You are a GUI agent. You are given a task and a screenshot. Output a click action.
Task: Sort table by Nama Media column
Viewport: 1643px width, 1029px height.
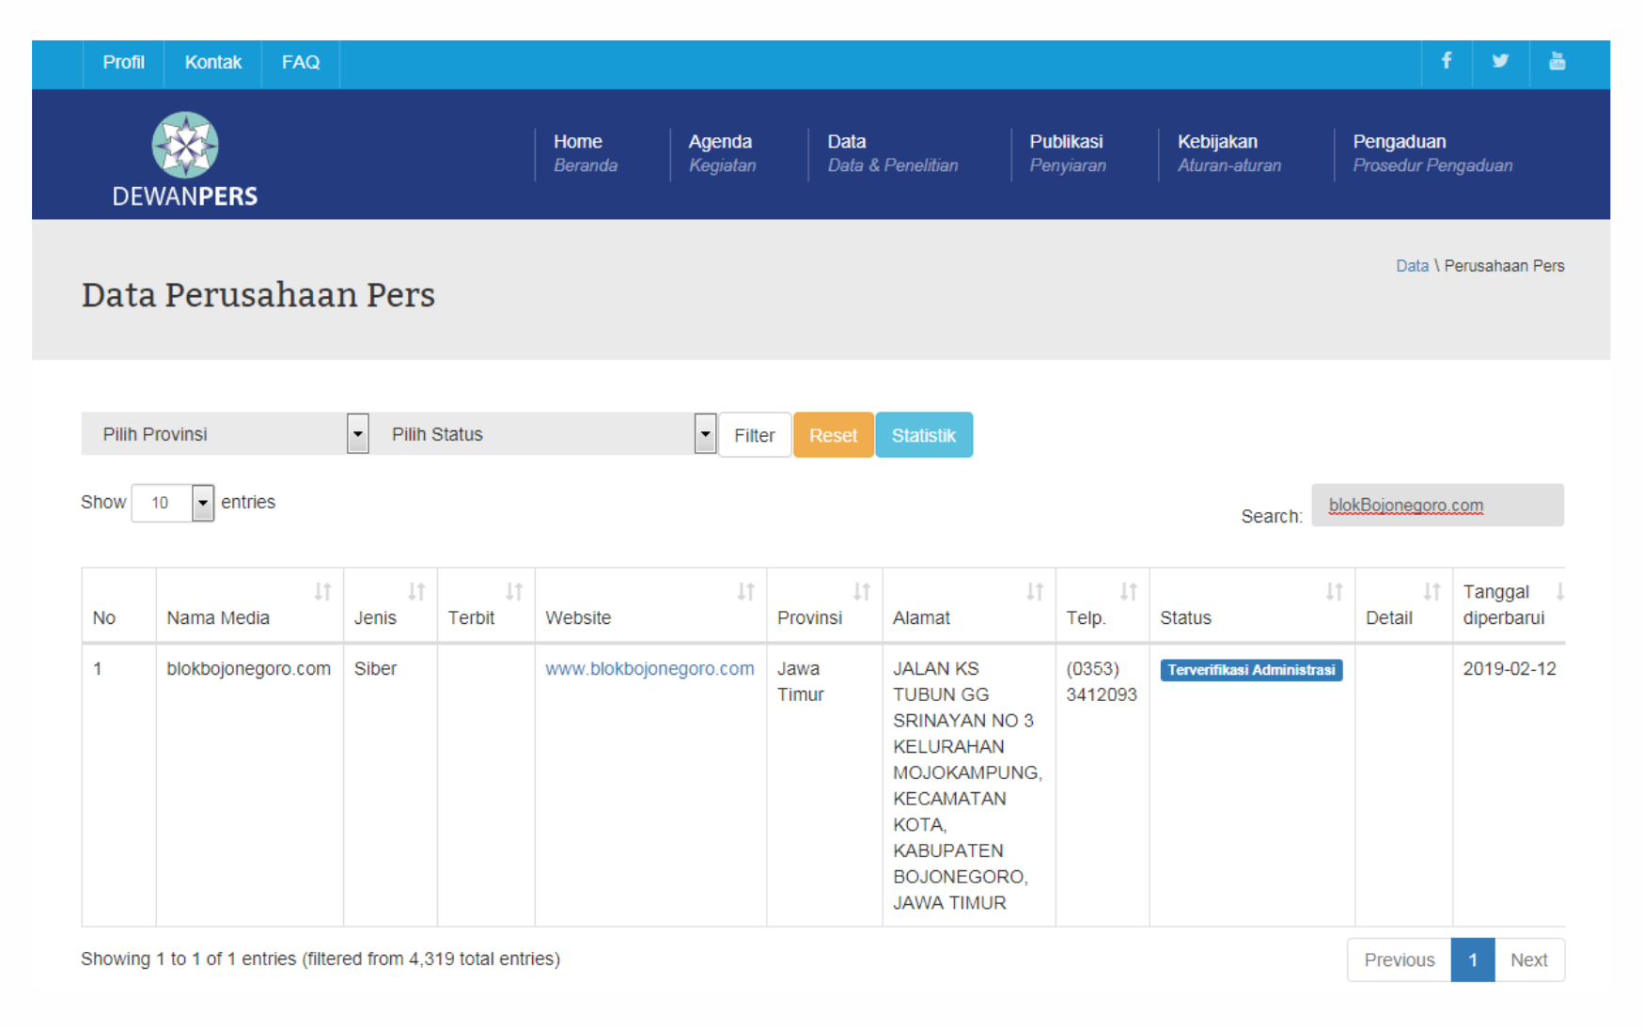(x=249, y=605)
